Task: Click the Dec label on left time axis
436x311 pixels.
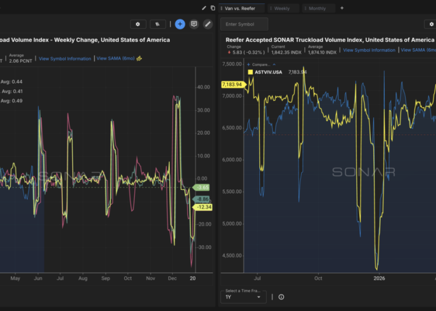Action: tap(173, 279)
